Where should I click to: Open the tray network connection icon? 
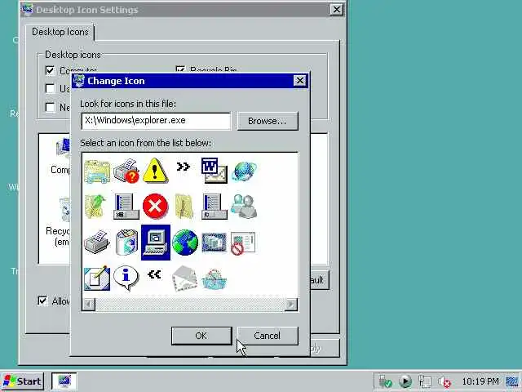(x=425, y=381)
